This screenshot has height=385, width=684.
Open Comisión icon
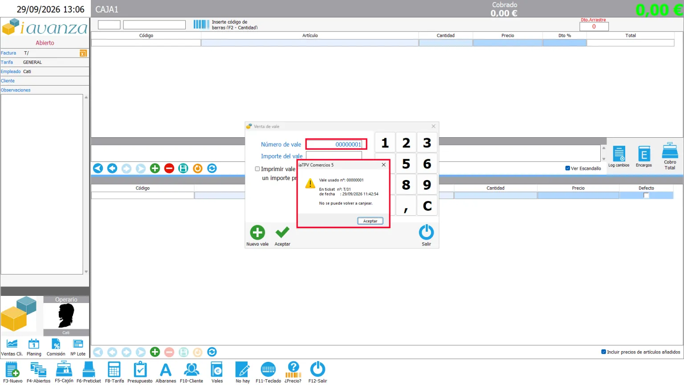tap(56, 344)
